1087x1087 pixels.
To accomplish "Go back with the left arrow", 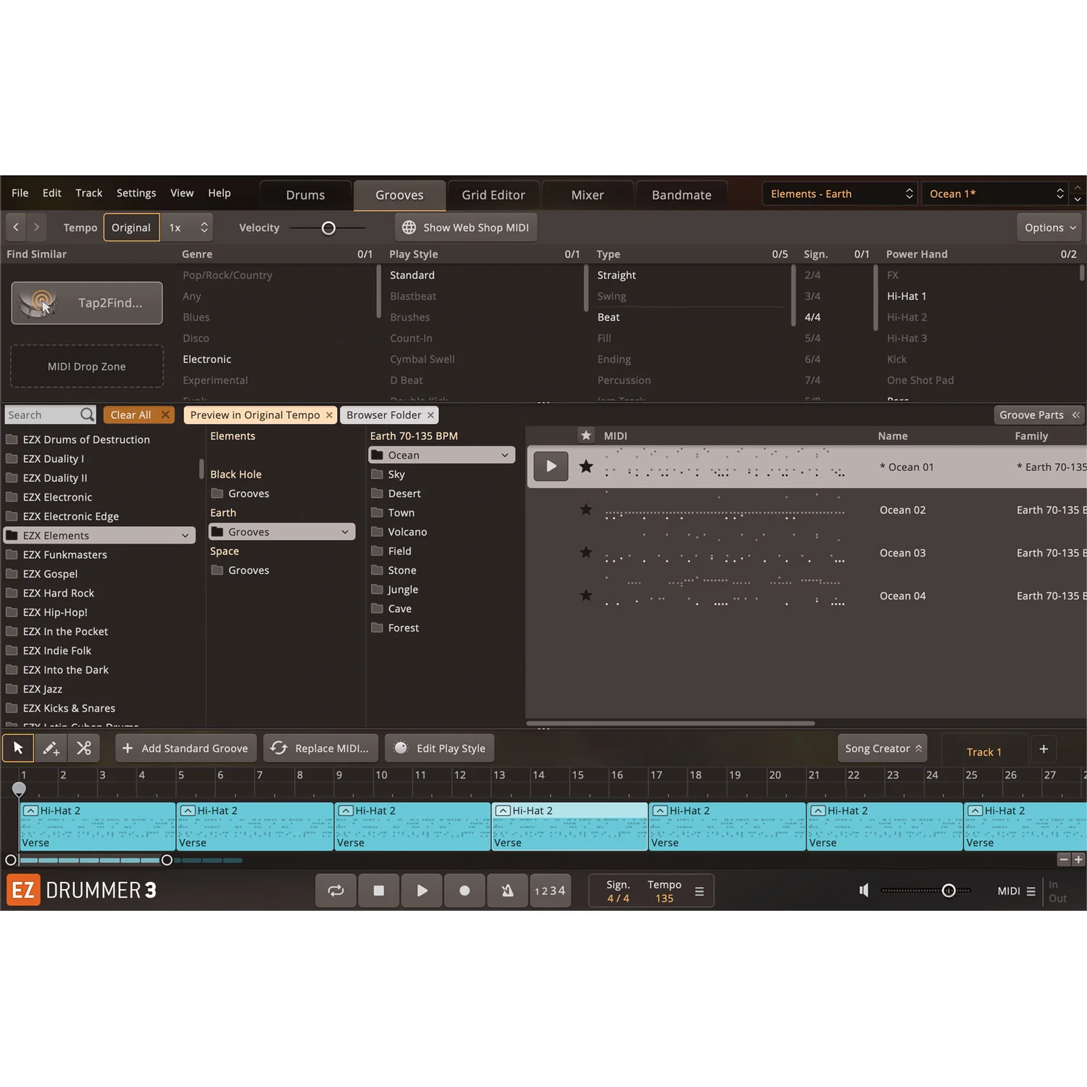I will coord(16,228).
